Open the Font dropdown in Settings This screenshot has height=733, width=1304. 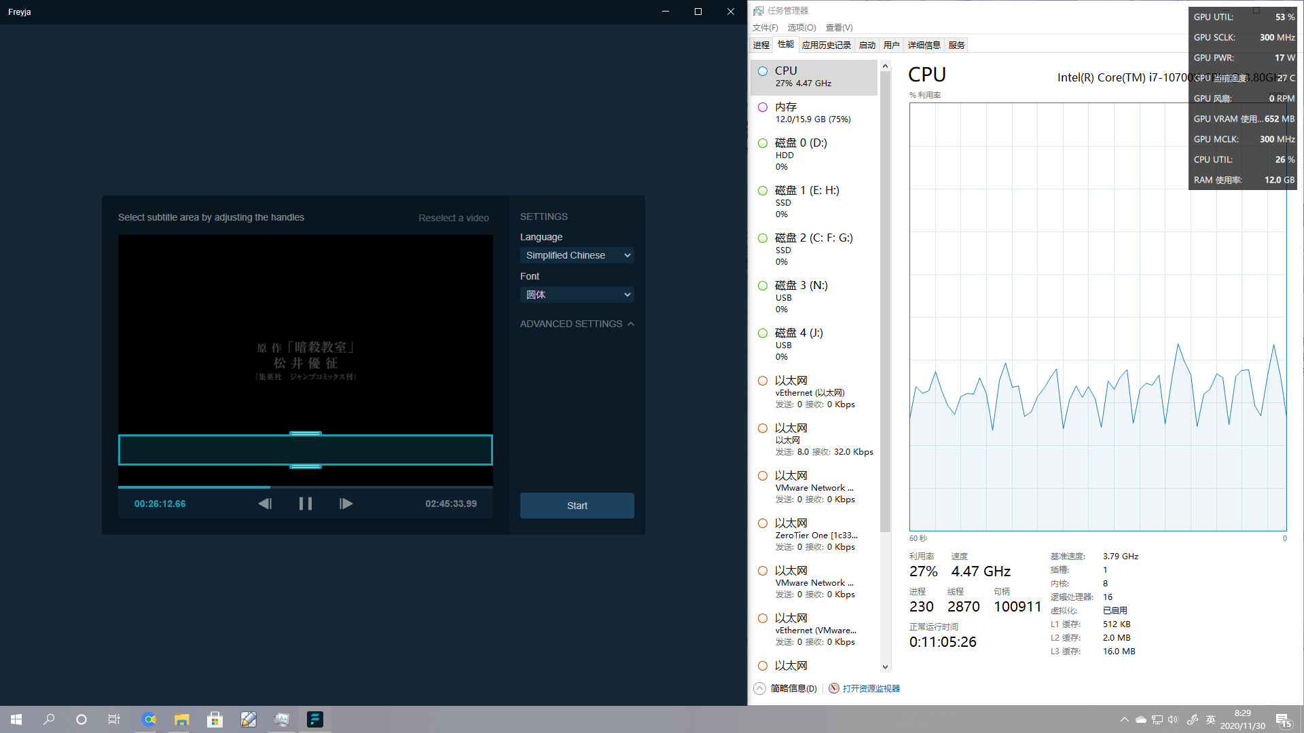[x=577, y=295]
